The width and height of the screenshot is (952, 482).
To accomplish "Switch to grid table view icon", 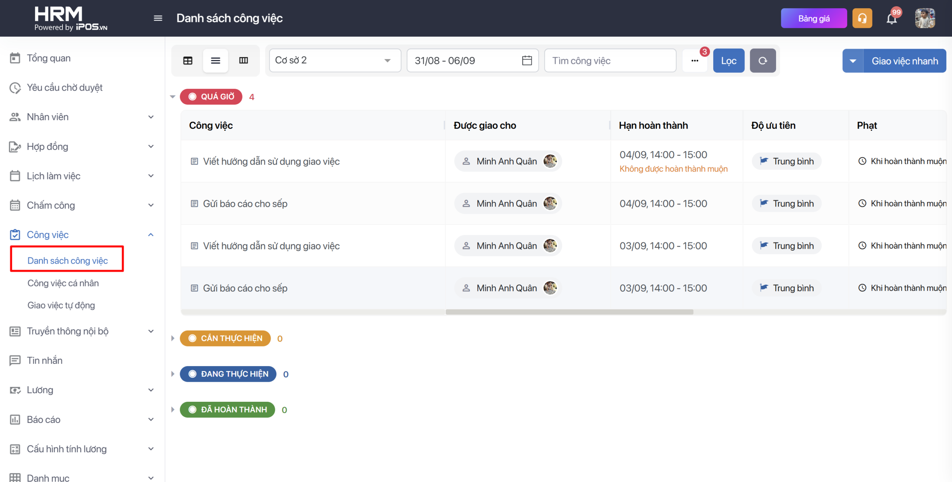I will 188,61.
